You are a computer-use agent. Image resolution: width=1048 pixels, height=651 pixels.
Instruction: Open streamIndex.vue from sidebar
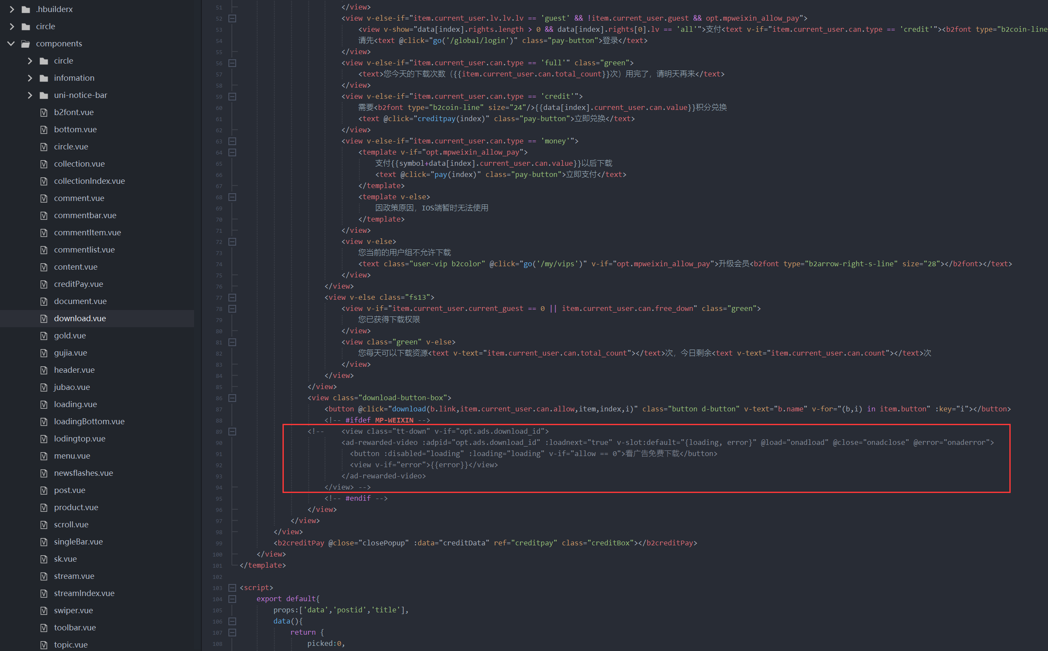coord(84,593)
